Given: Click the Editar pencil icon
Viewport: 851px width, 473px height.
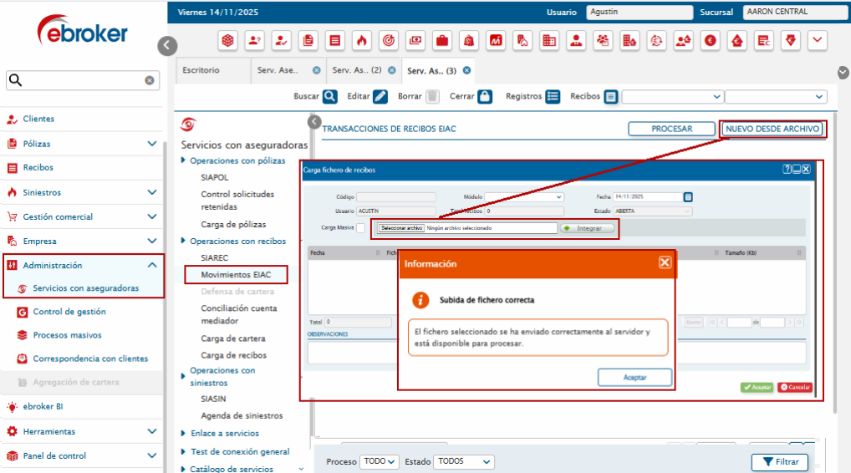Looking at the screenshot, I should click(x=380, y=96).
